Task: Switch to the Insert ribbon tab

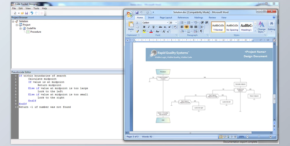Action: click(x=151, y=18)
